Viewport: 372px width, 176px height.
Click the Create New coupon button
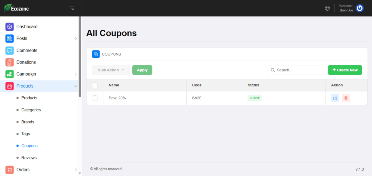345,70
